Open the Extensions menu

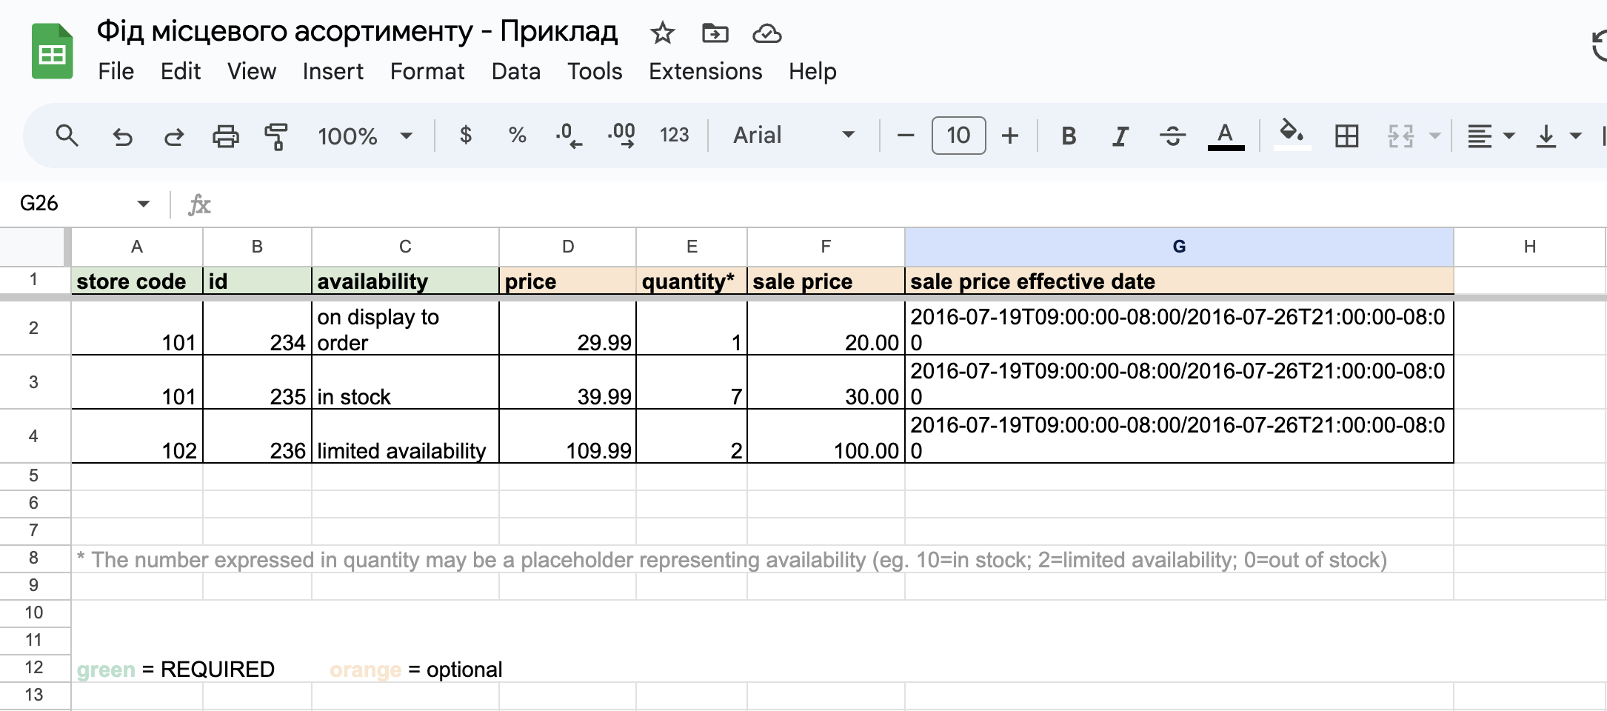[705, 72]
